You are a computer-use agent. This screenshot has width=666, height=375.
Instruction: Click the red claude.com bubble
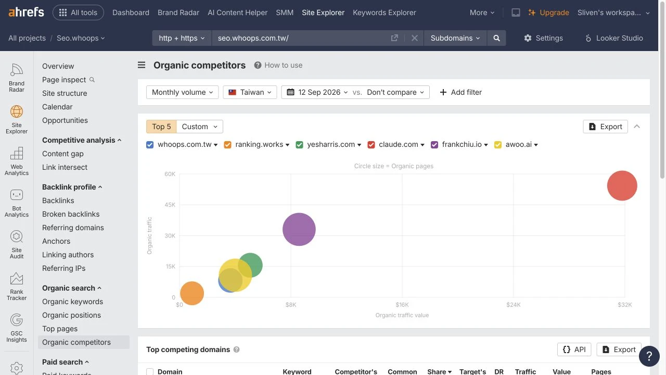click(x=622, y=185)
